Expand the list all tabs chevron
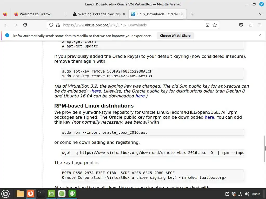The image size is (266, 199). tap(261, 14)
